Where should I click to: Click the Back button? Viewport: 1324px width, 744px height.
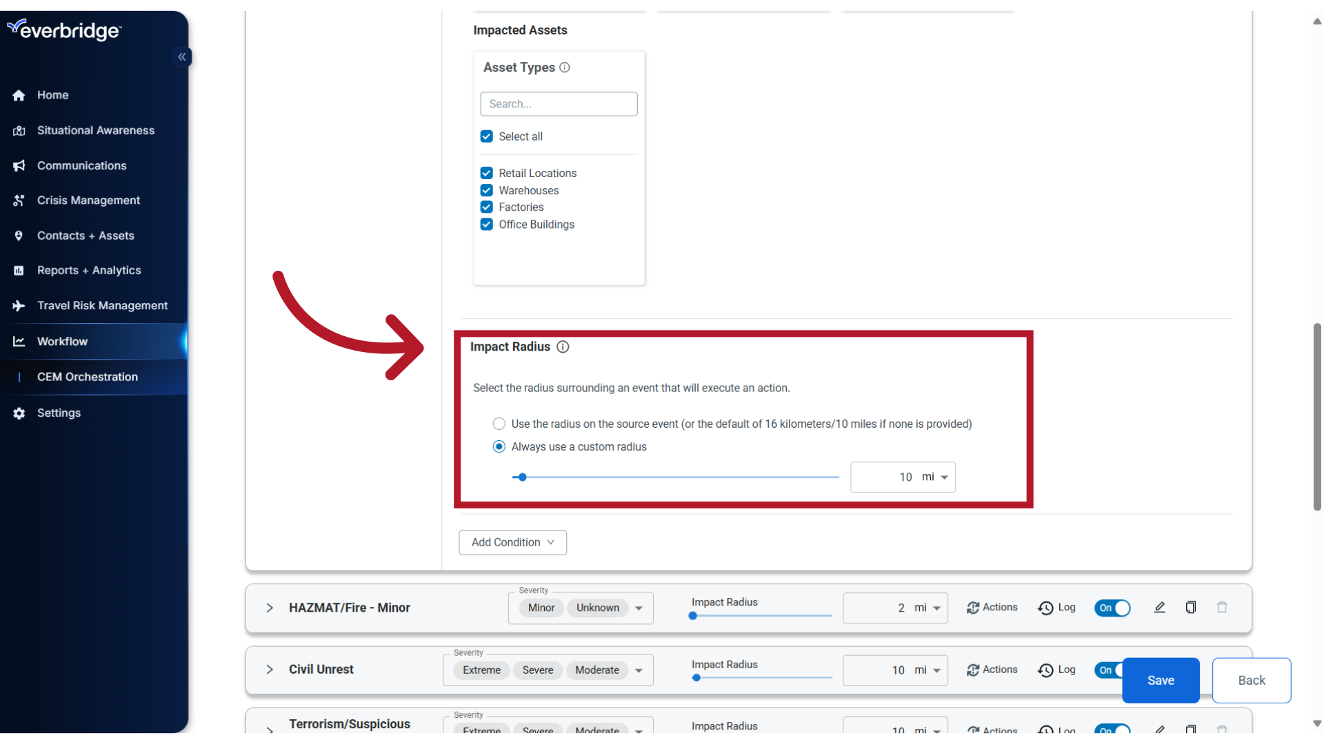tap(1252, 681)
